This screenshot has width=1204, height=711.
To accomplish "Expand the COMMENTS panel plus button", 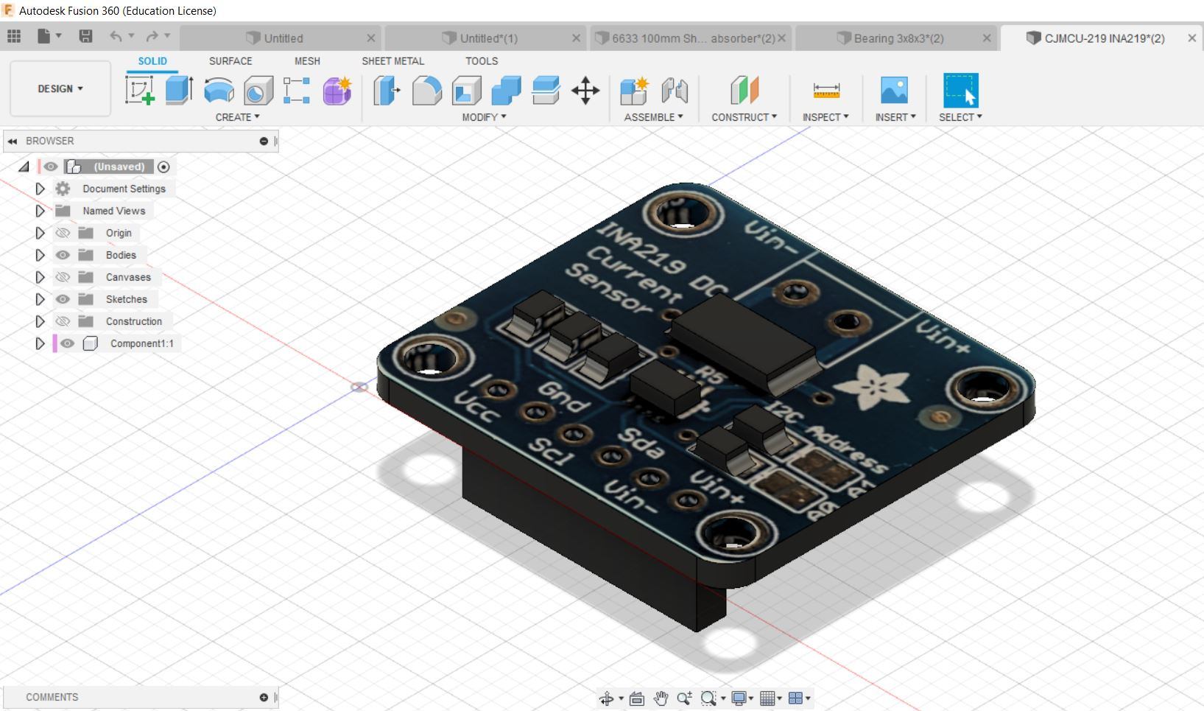I will click(x=264, y=697).
